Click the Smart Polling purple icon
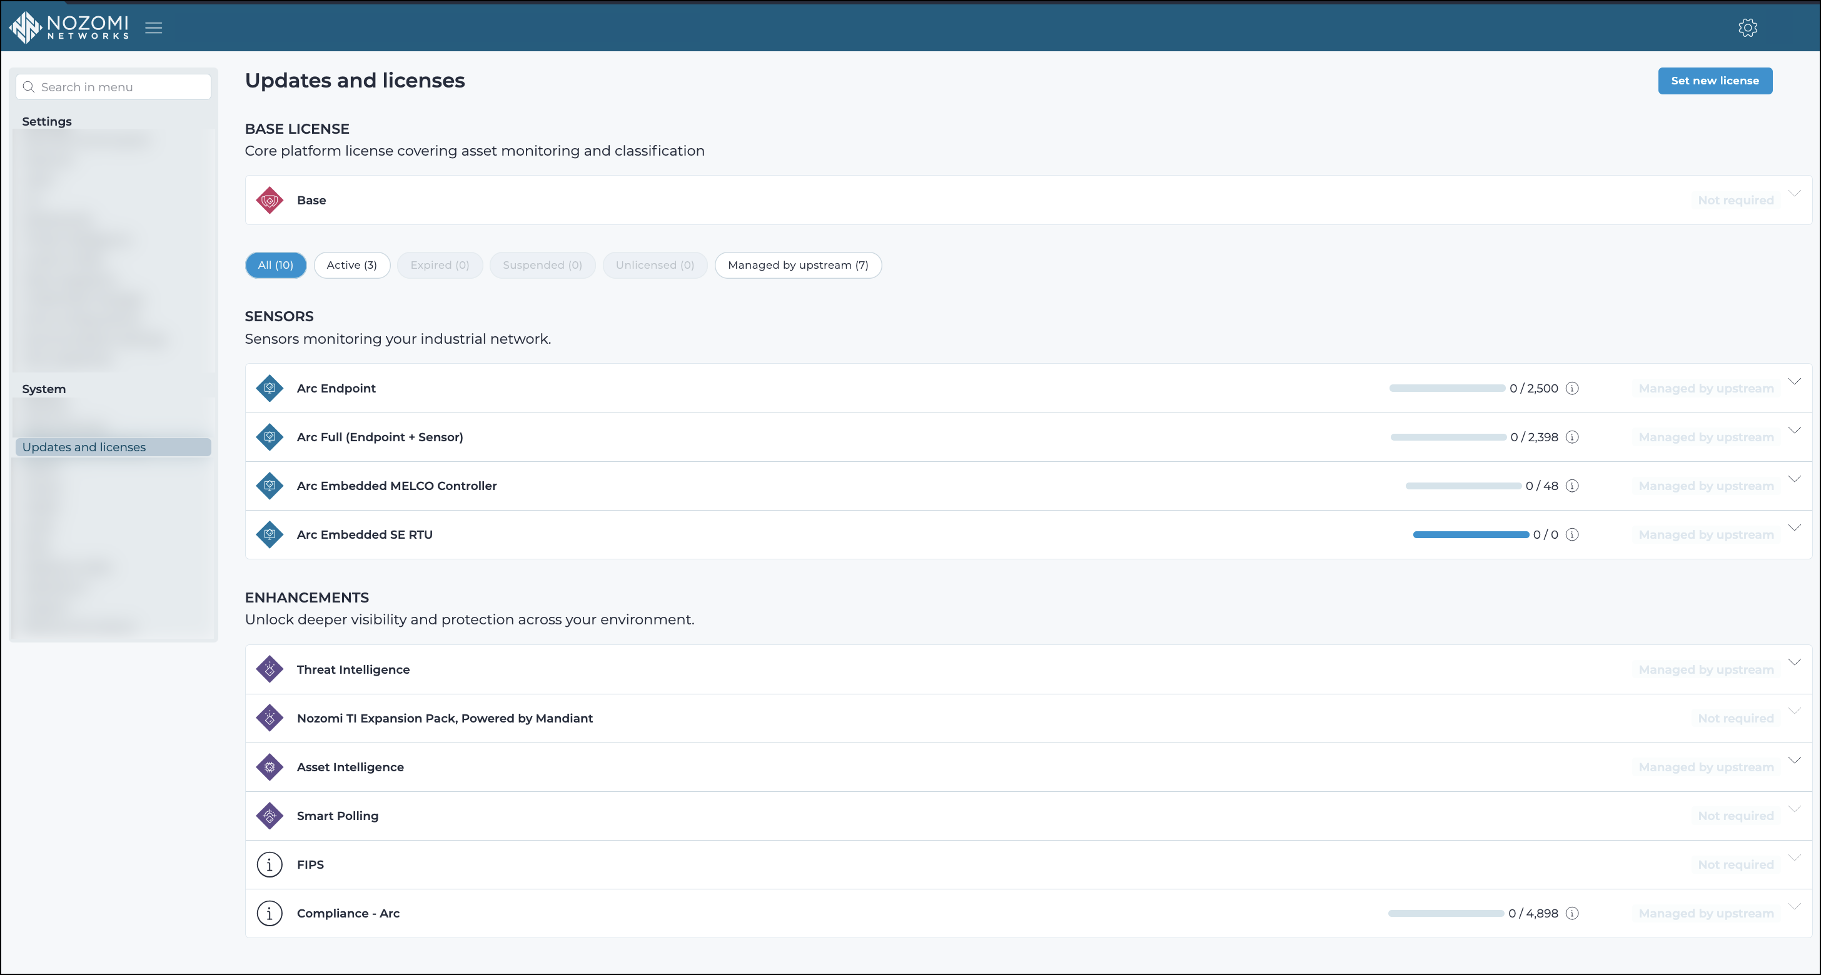 tap(270, 816)
